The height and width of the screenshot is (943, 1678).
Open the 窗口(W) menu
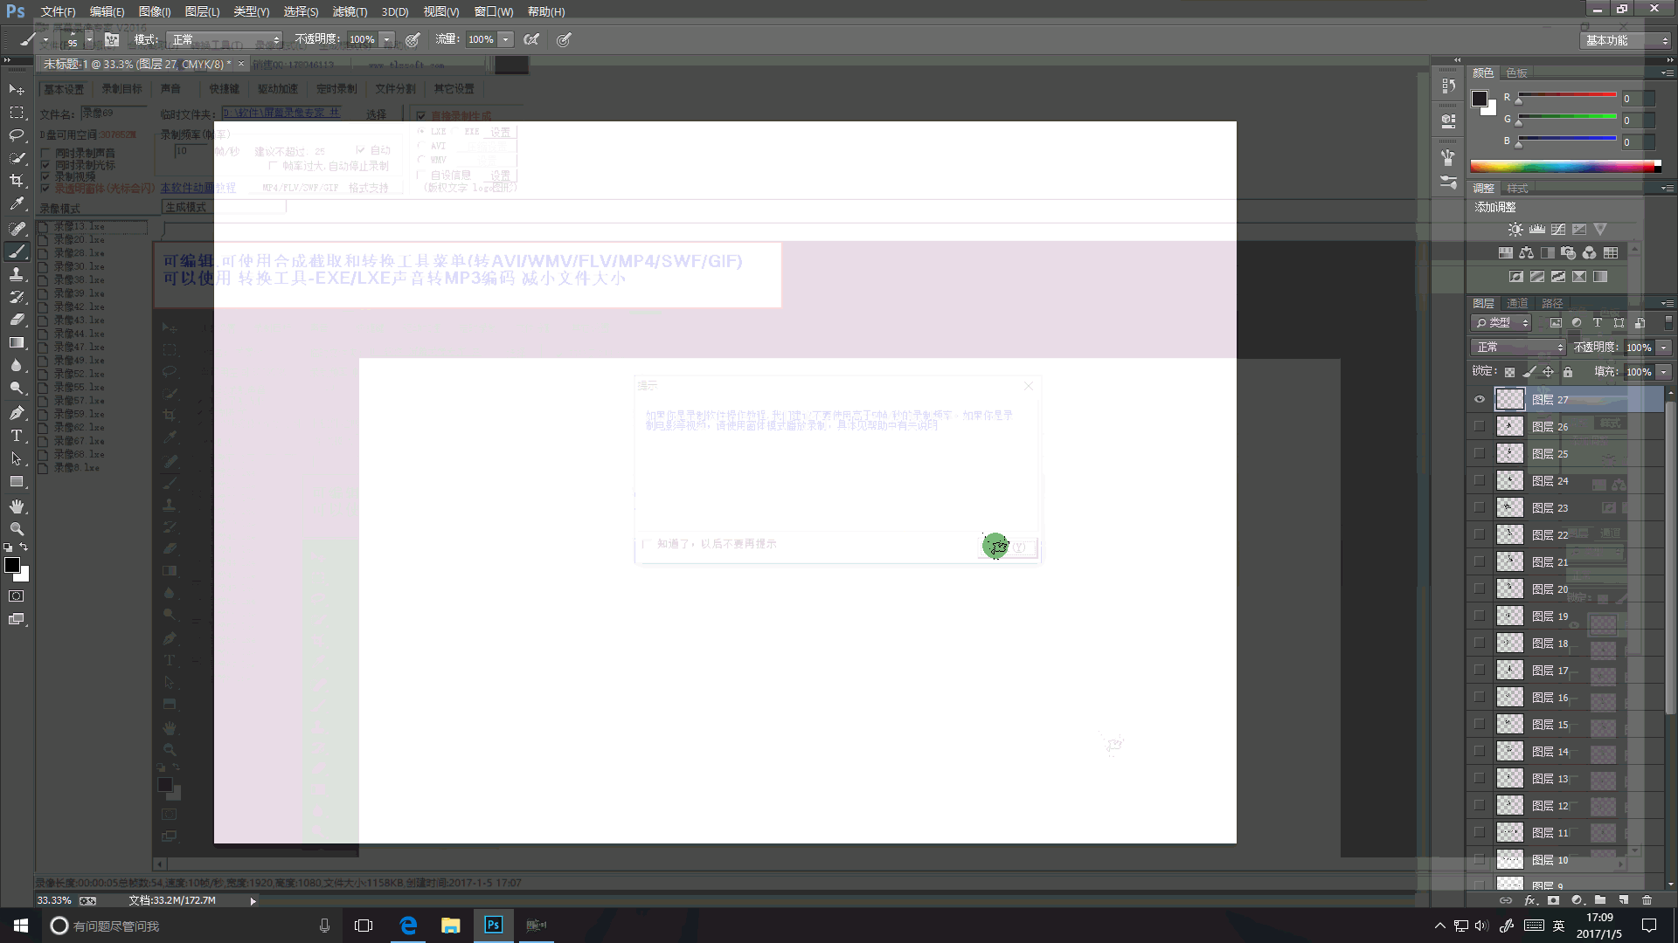(494, 11)
